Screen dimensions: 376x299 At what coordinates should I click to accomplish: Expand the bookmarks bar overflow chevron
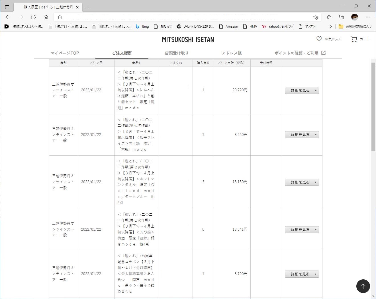[x=331, y=26]
